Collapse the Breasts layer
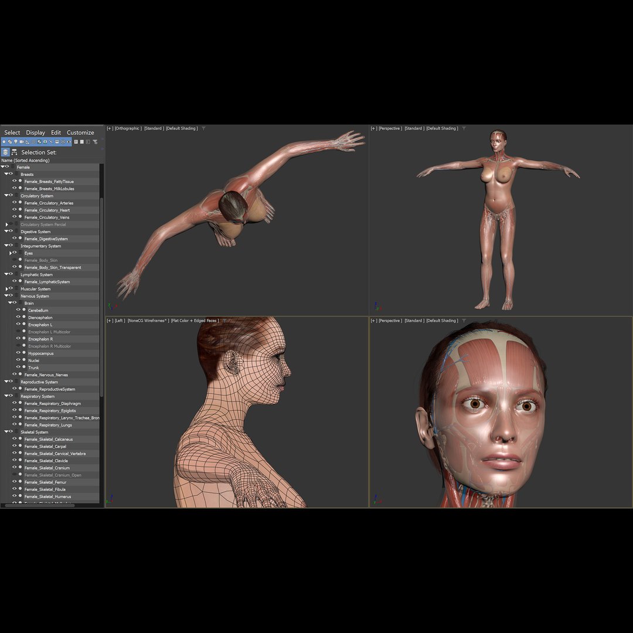 6,174
